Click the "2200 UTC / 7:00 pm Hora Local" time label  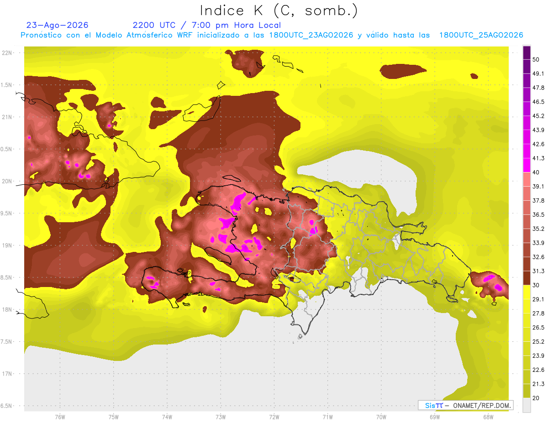pos(206,25)
